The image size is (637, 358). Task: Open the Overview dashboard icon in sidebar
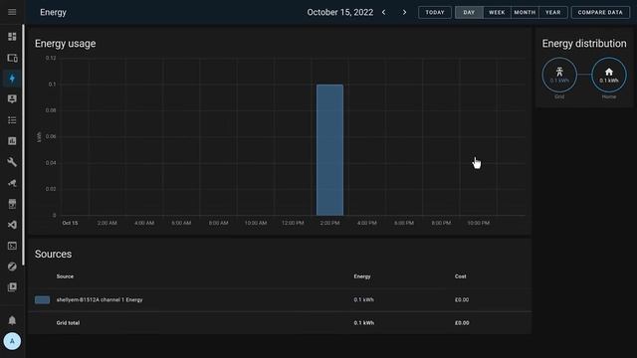(12, 37)
